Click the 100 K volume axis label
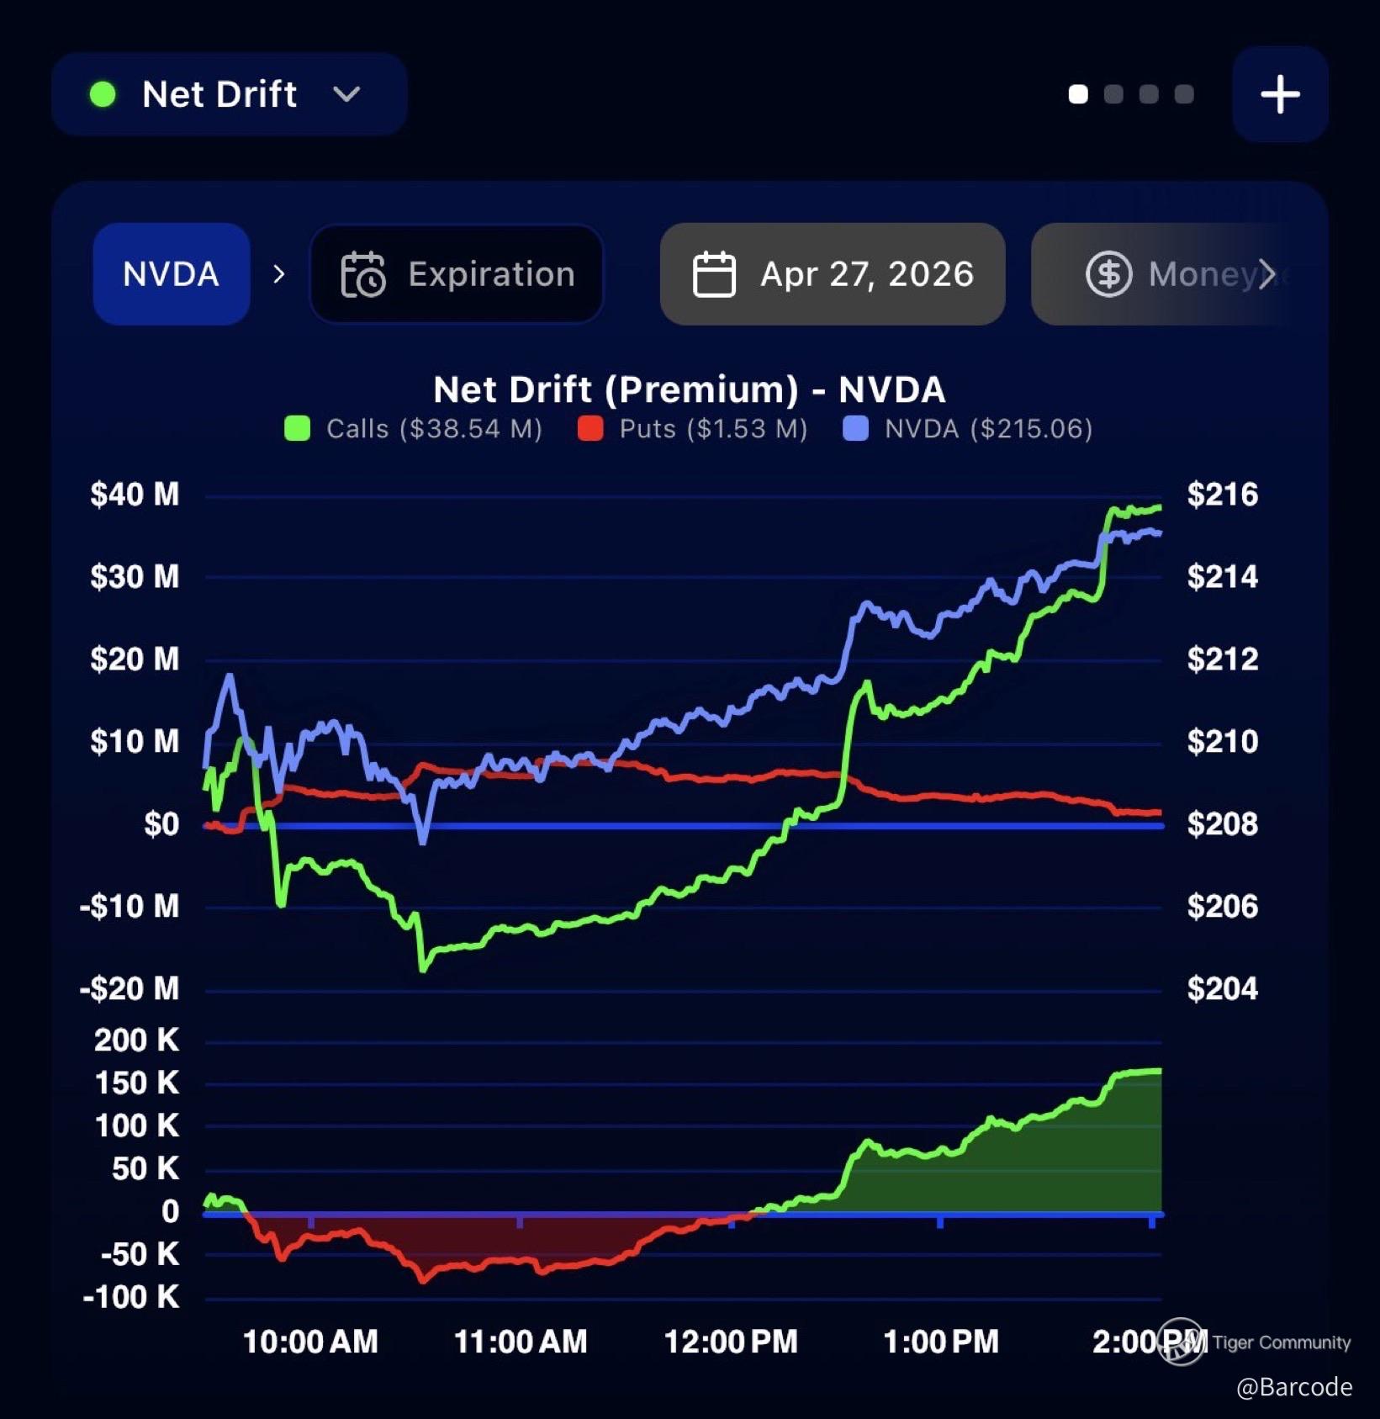 point(136,1126)
